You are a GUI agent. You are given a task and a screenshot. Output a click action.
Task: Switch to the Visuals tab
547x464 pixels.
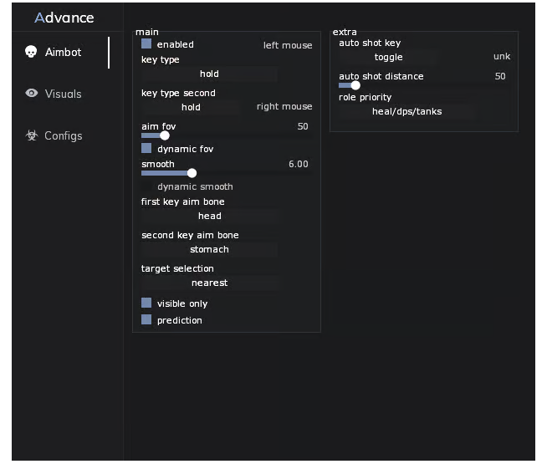click(63, 94)
